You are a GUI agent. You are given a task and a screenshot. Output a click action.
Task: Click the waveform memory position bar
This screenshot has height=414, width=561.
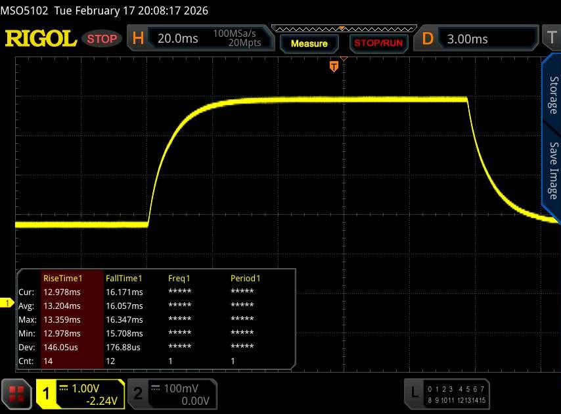coord(342,28)
